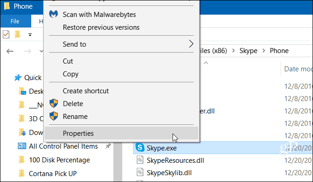
Task: Open the File ribbon tab
Action: (15, 21)
